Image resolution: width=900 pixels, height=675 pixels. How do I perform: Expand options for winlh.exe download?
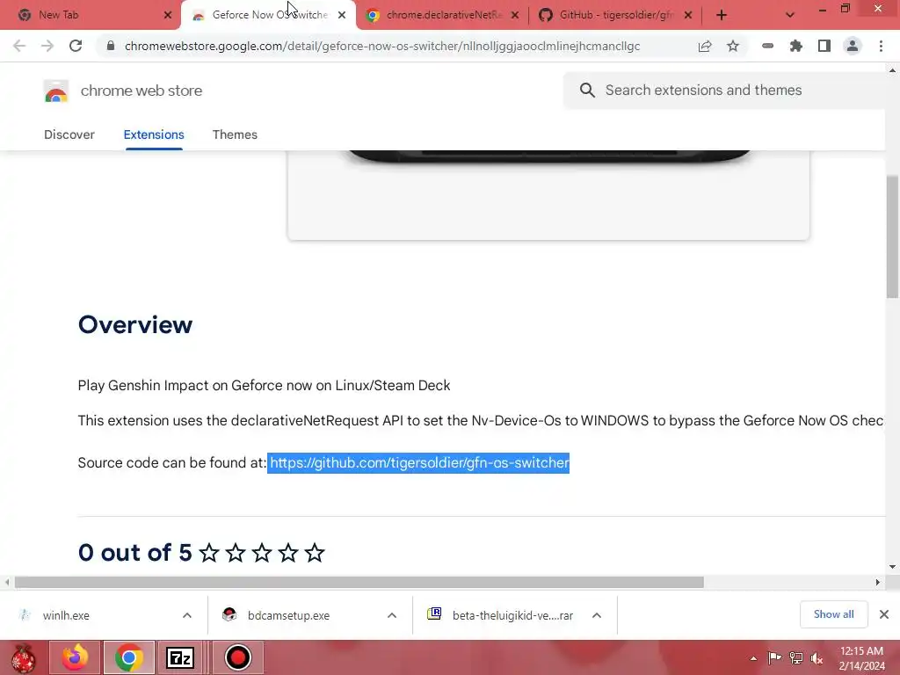coord(187,615)
